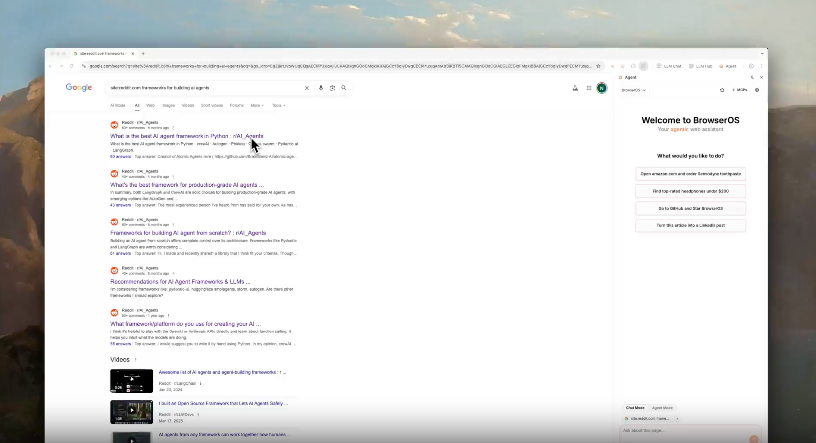Switch to Chat Mode

pyautogui.click(x=635, y=408)
